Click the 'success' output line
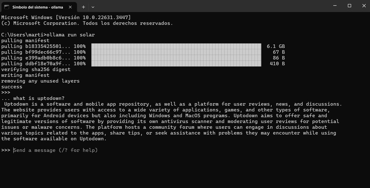This screenshot has width=370, height=188. pos(12,86)
